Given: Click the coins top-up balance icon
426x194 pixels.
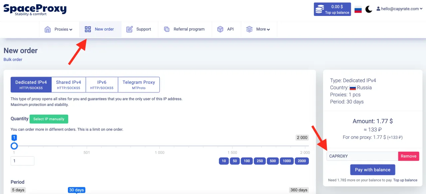Looking at the screenshot, I should [319, 9].
